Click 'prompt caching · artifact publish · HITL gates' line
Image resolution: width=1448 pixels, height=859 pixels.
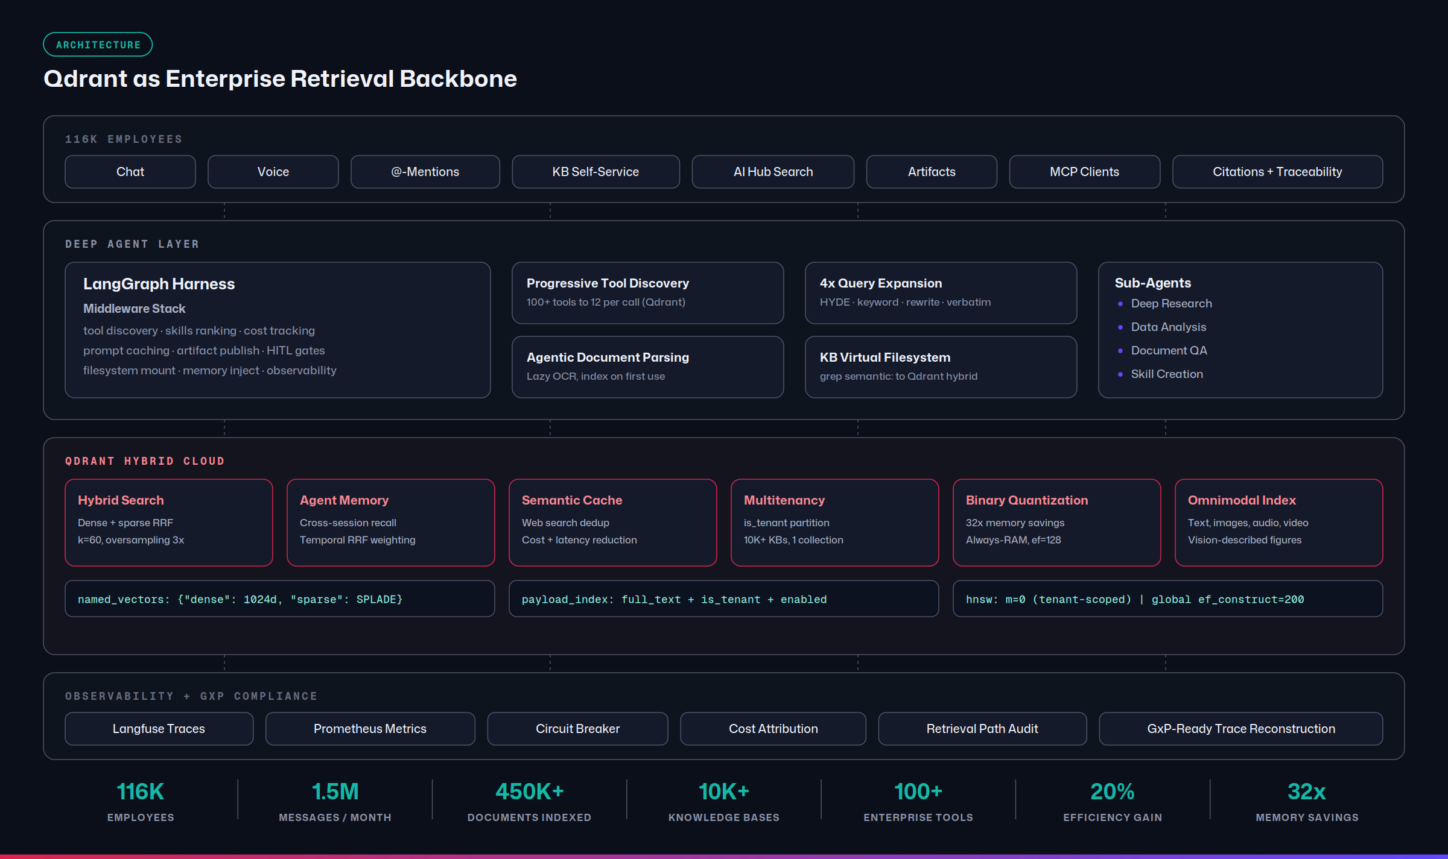click(204, 351)
